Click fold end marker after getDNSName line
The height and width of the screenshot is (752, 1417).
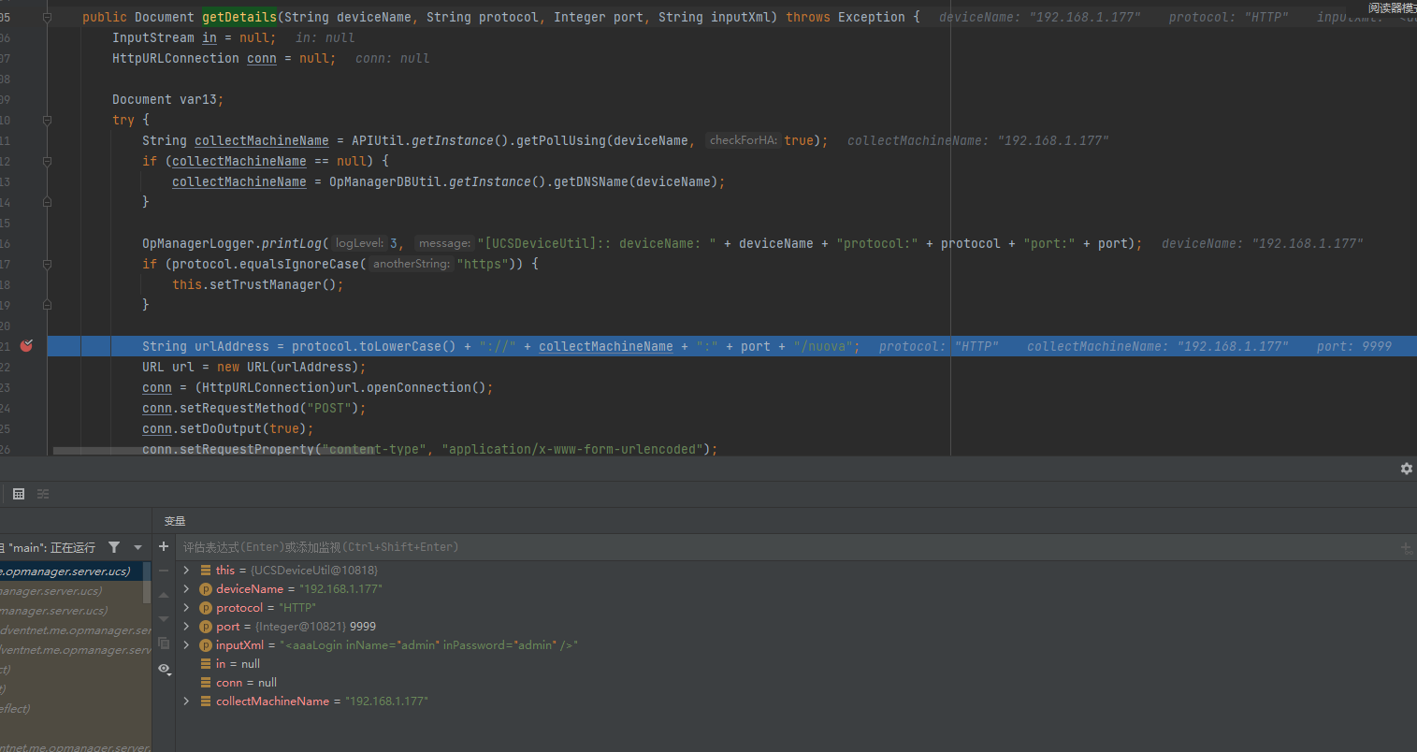47,202
